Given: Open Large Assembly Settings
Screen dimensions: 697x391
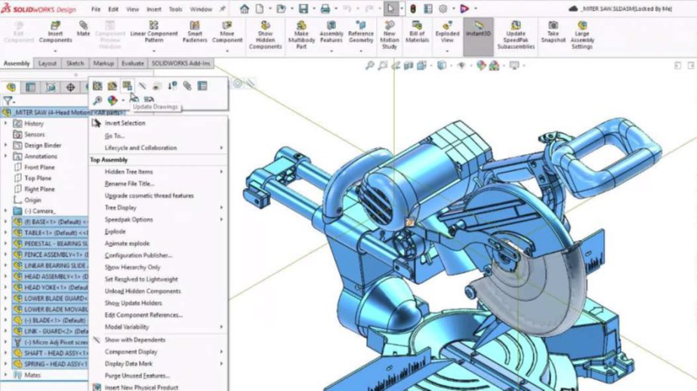Looking at the screenshot, I should (x=582, y=35).
